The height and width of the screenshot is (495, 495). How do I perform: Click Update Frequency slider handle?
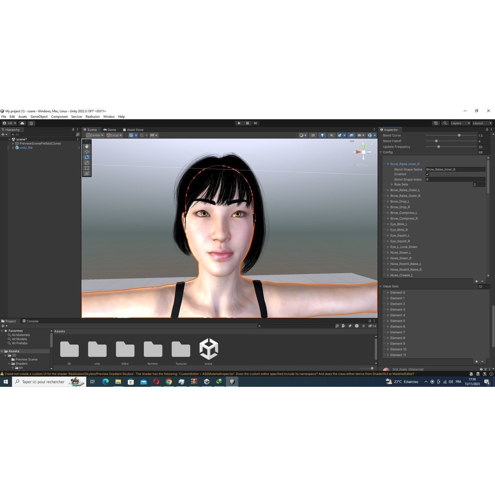click(x=439, y=147)
